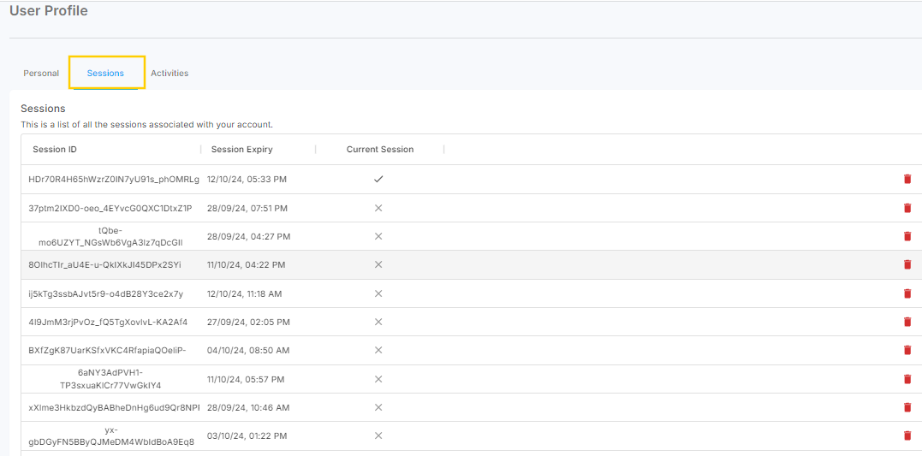Click the current session checkmark in first row

[378, 179]
